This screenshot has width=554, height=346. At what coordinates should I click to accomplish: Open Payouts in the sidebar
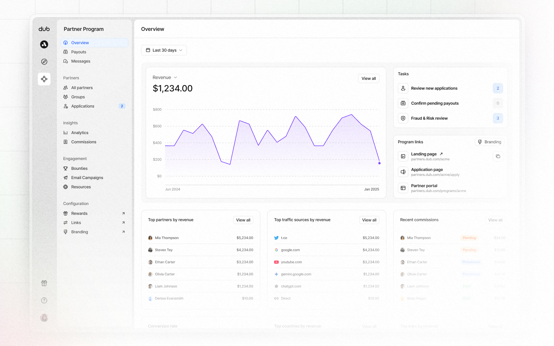pyautogui.click(x=78, y=52)
